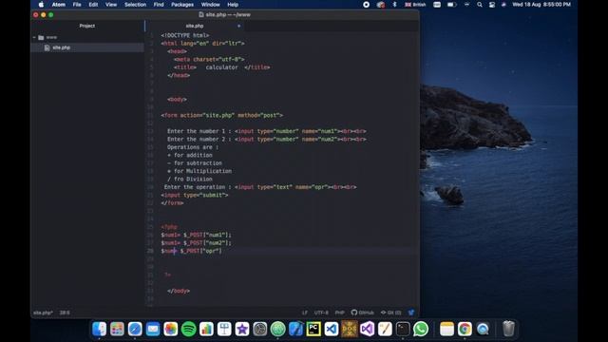The width and height of the screenshot is (608, 342).
Task: Click the UTF-8 encoding selector
Action: point(321,313)
